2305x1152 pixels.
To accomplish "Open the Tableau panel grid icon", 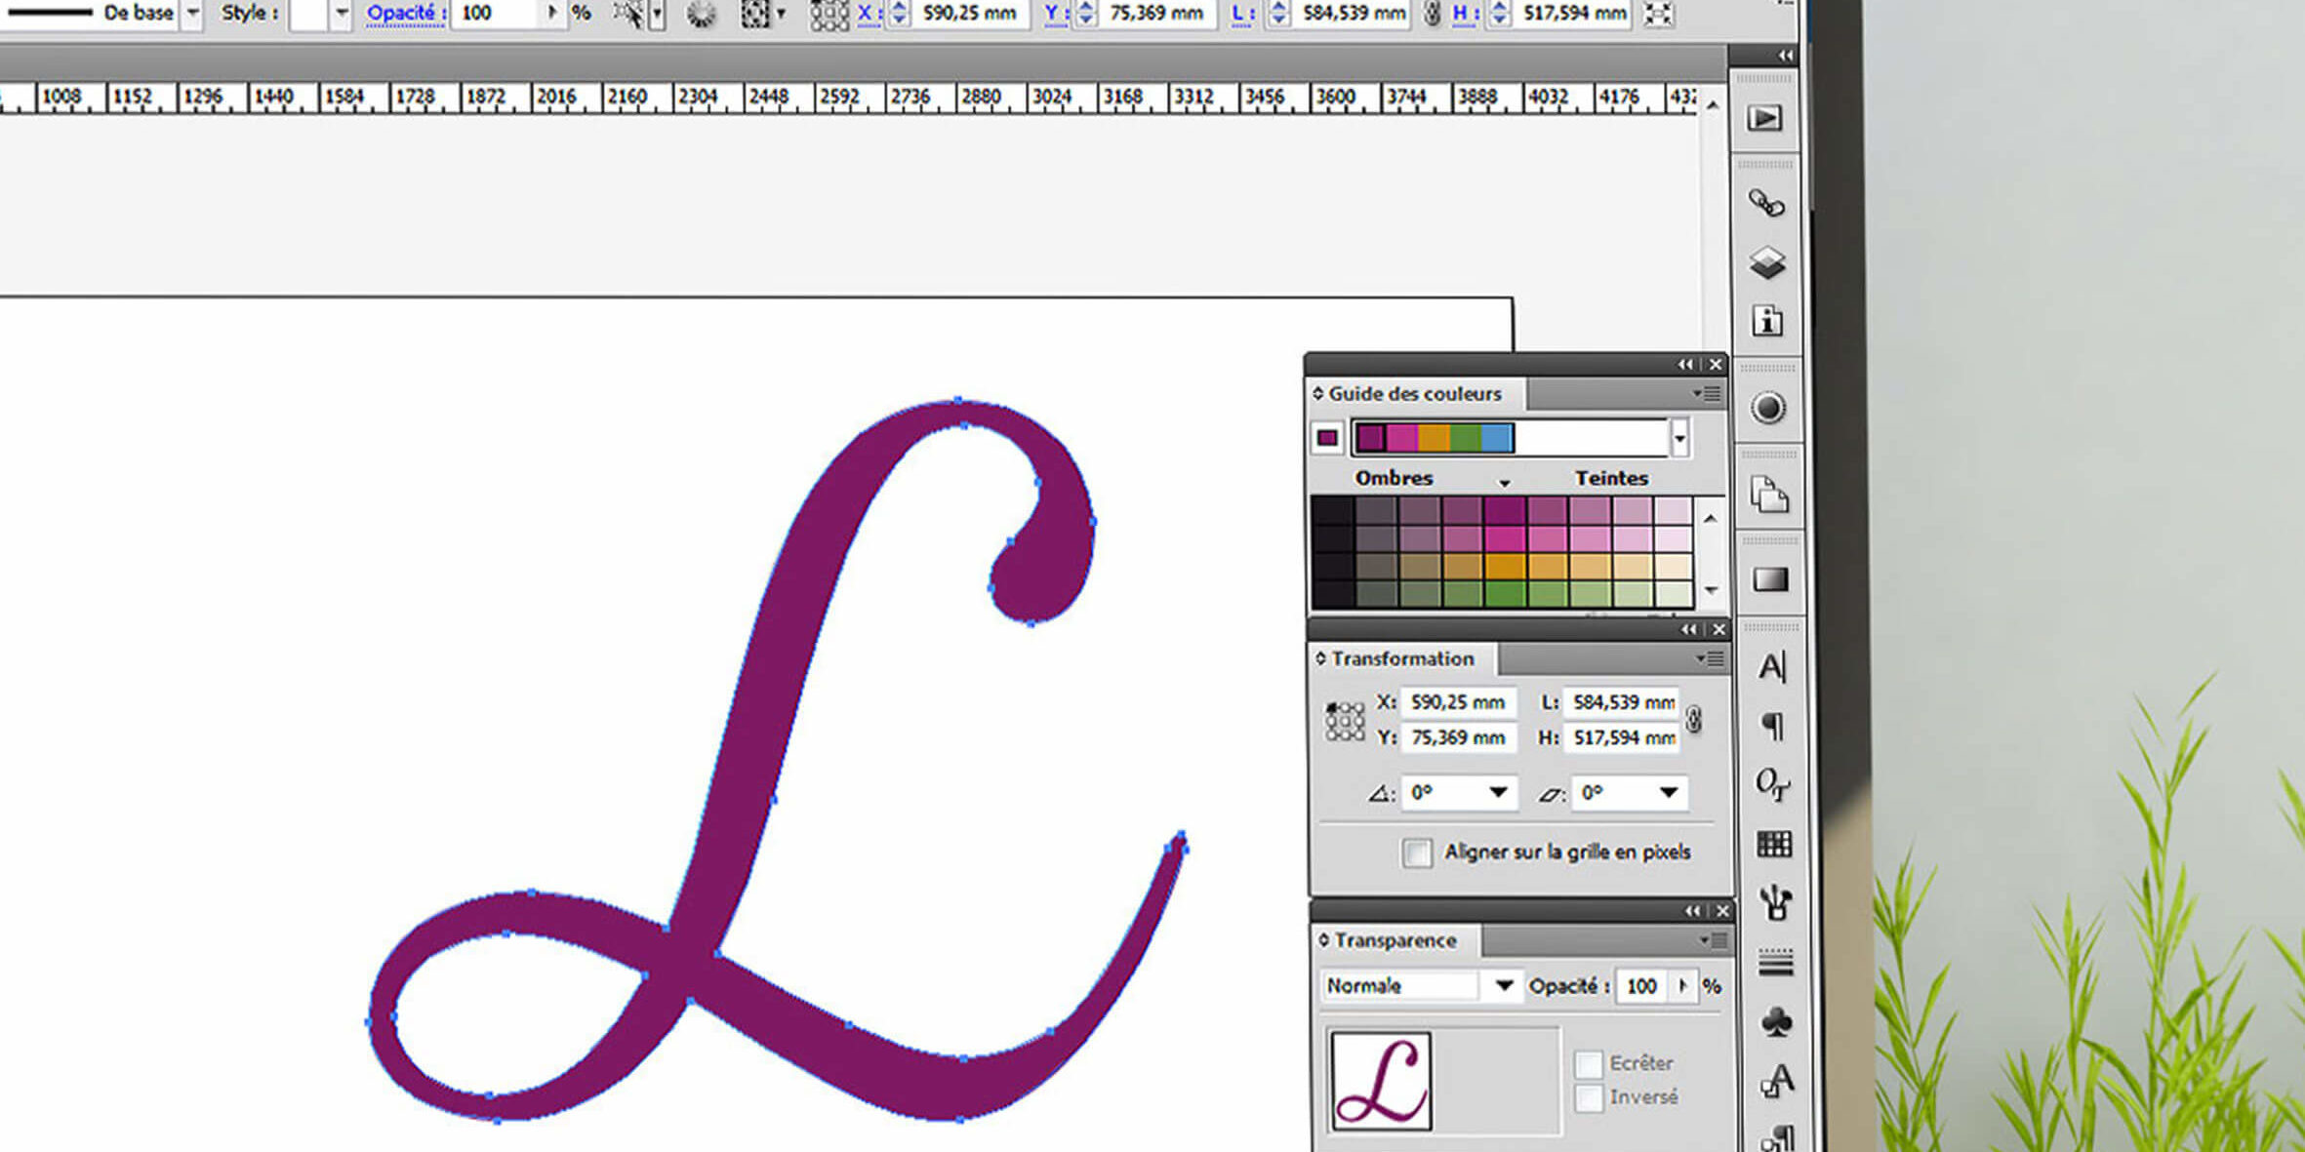I will pyautogui.click(x=1774, y=842).
